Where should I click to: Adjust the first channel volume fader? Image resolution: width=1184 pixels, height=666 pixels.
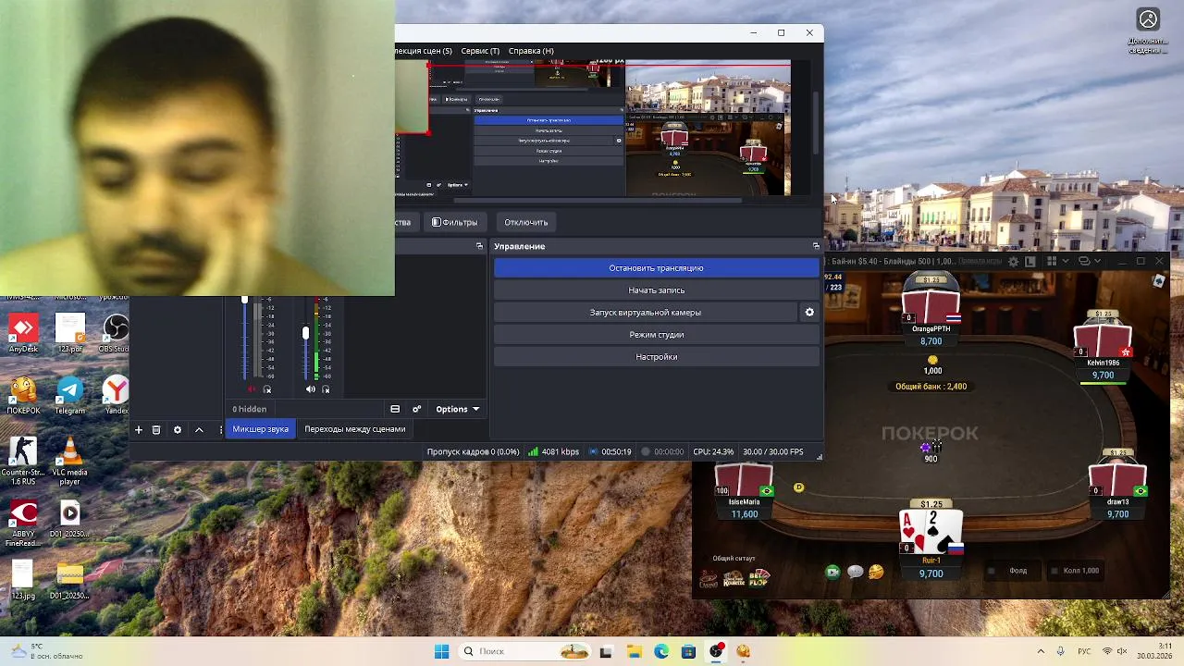coord(245,300)
